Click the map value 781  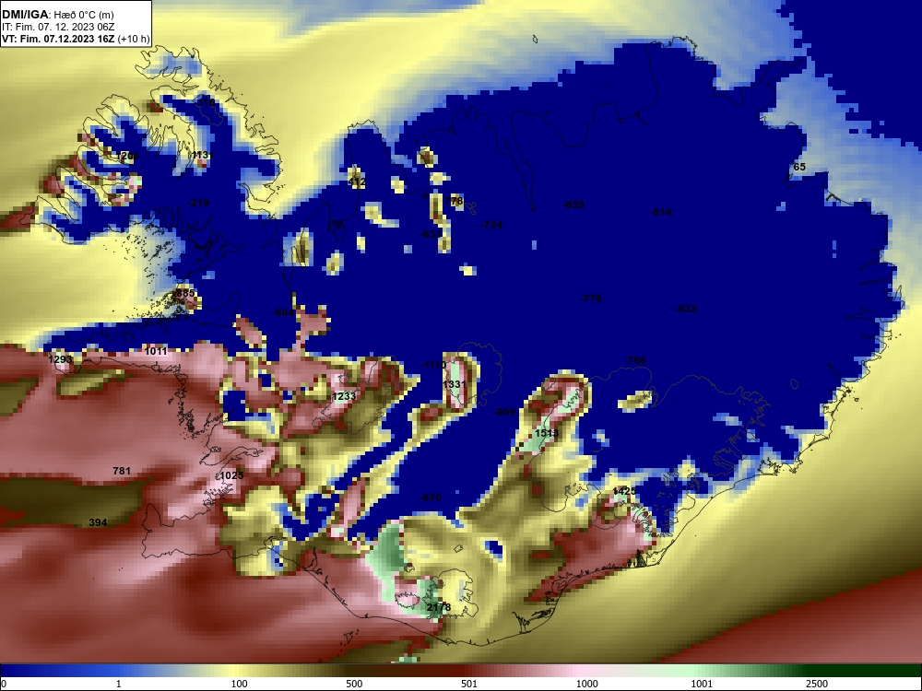tap(121, 471)
